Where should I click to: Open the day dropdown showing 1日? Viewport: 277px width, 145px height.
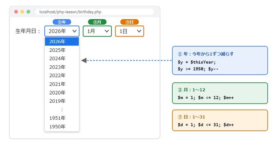130,31
